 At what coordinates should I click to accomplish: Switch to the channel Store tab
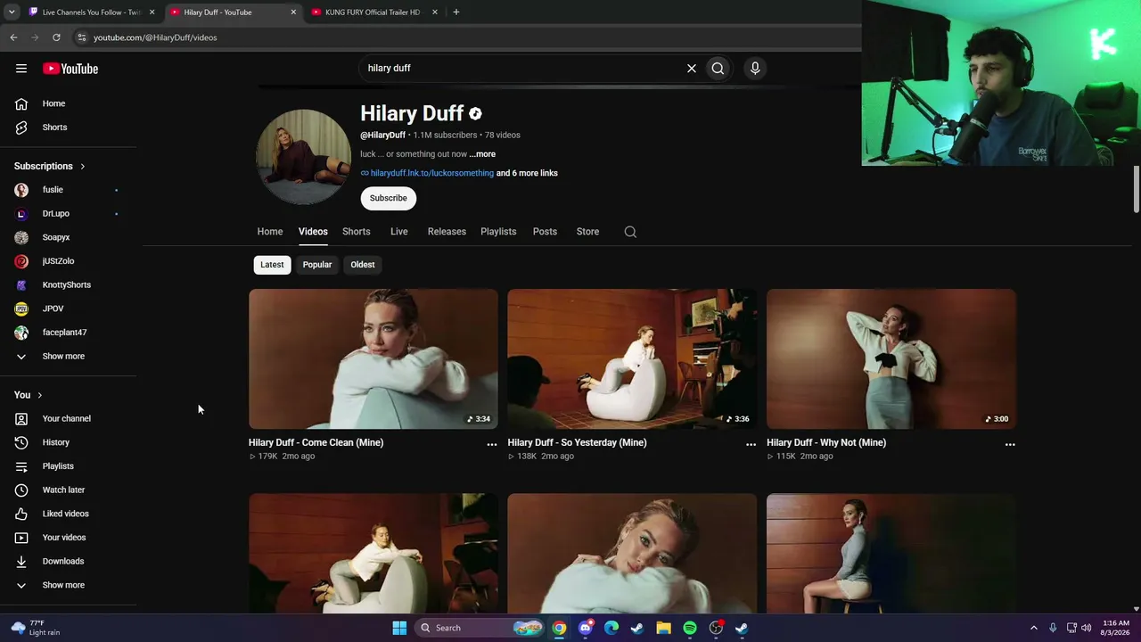pyautogui.click(x=587, y=232)
